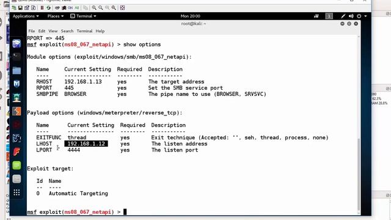The height and width of the screenshot is (220, 391).
Task: Click the pen icon in top bar
Action: (x=343, y=16)
